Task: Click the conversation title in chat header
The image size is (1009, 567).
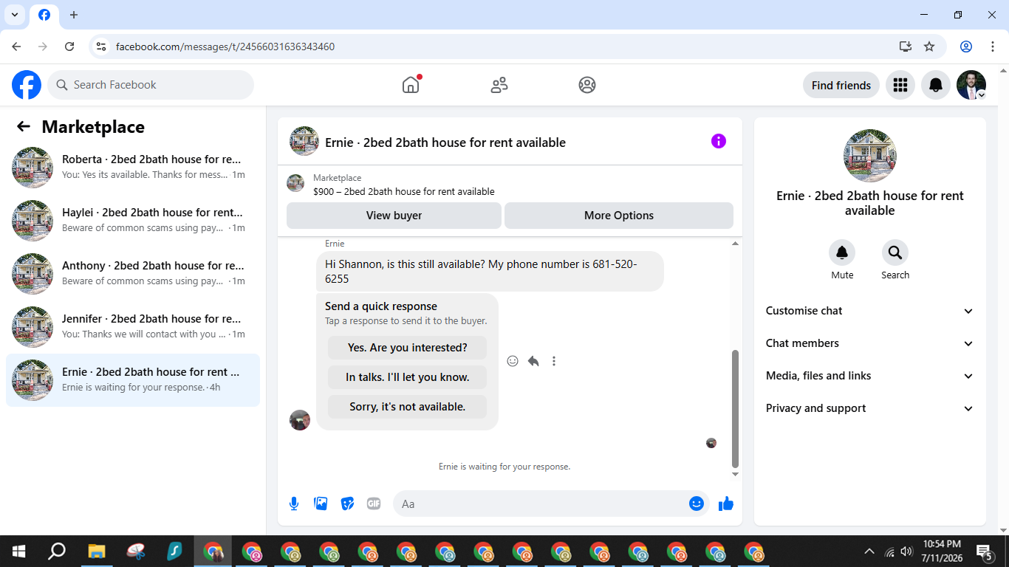Action: [x=445, y=142]
